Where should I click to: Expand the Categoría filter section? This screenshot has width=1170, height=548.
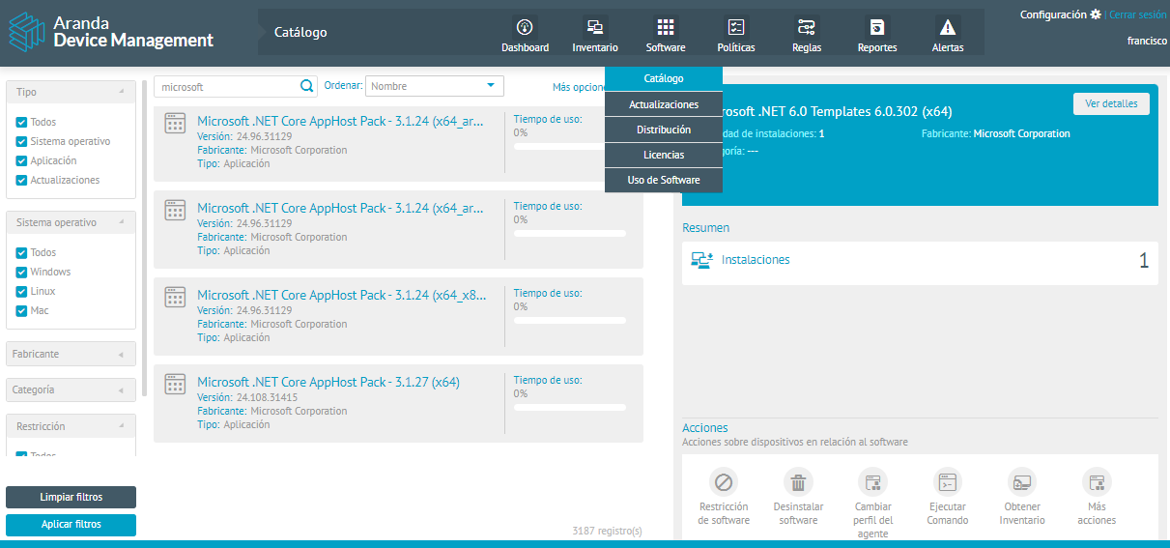pos(71,389)
